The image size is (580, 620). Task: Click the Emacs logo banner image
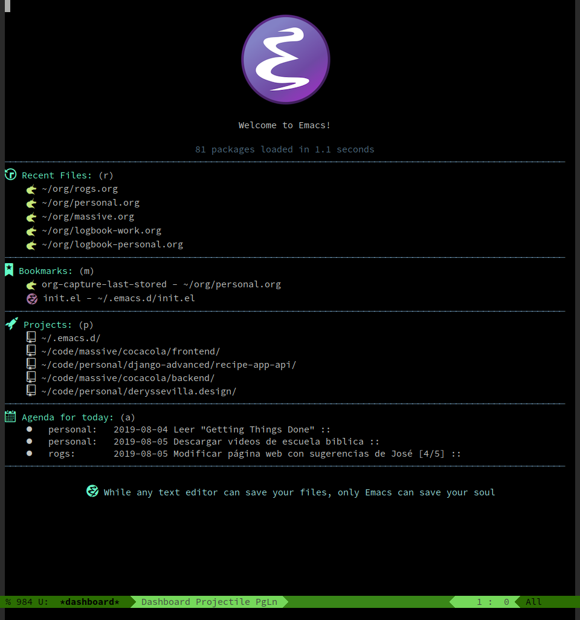(x=285, y=60)
